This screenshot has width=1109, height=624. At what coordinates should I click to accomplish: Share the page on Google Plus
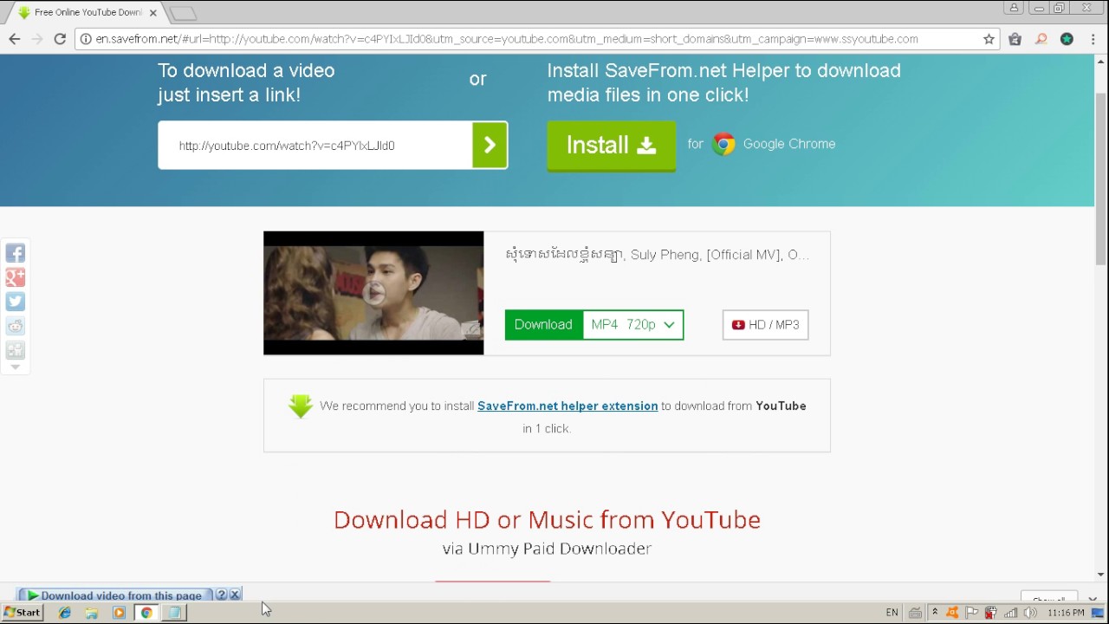pyautogui.click(x=15, y=277)
